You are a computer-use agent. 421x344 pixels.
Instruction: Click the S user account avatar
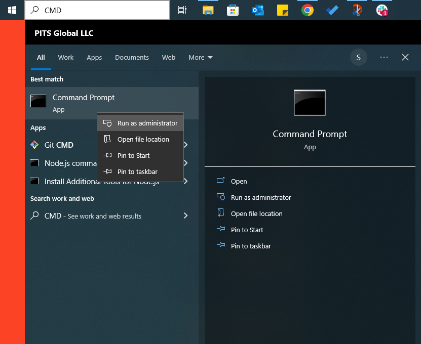point(359,57)
